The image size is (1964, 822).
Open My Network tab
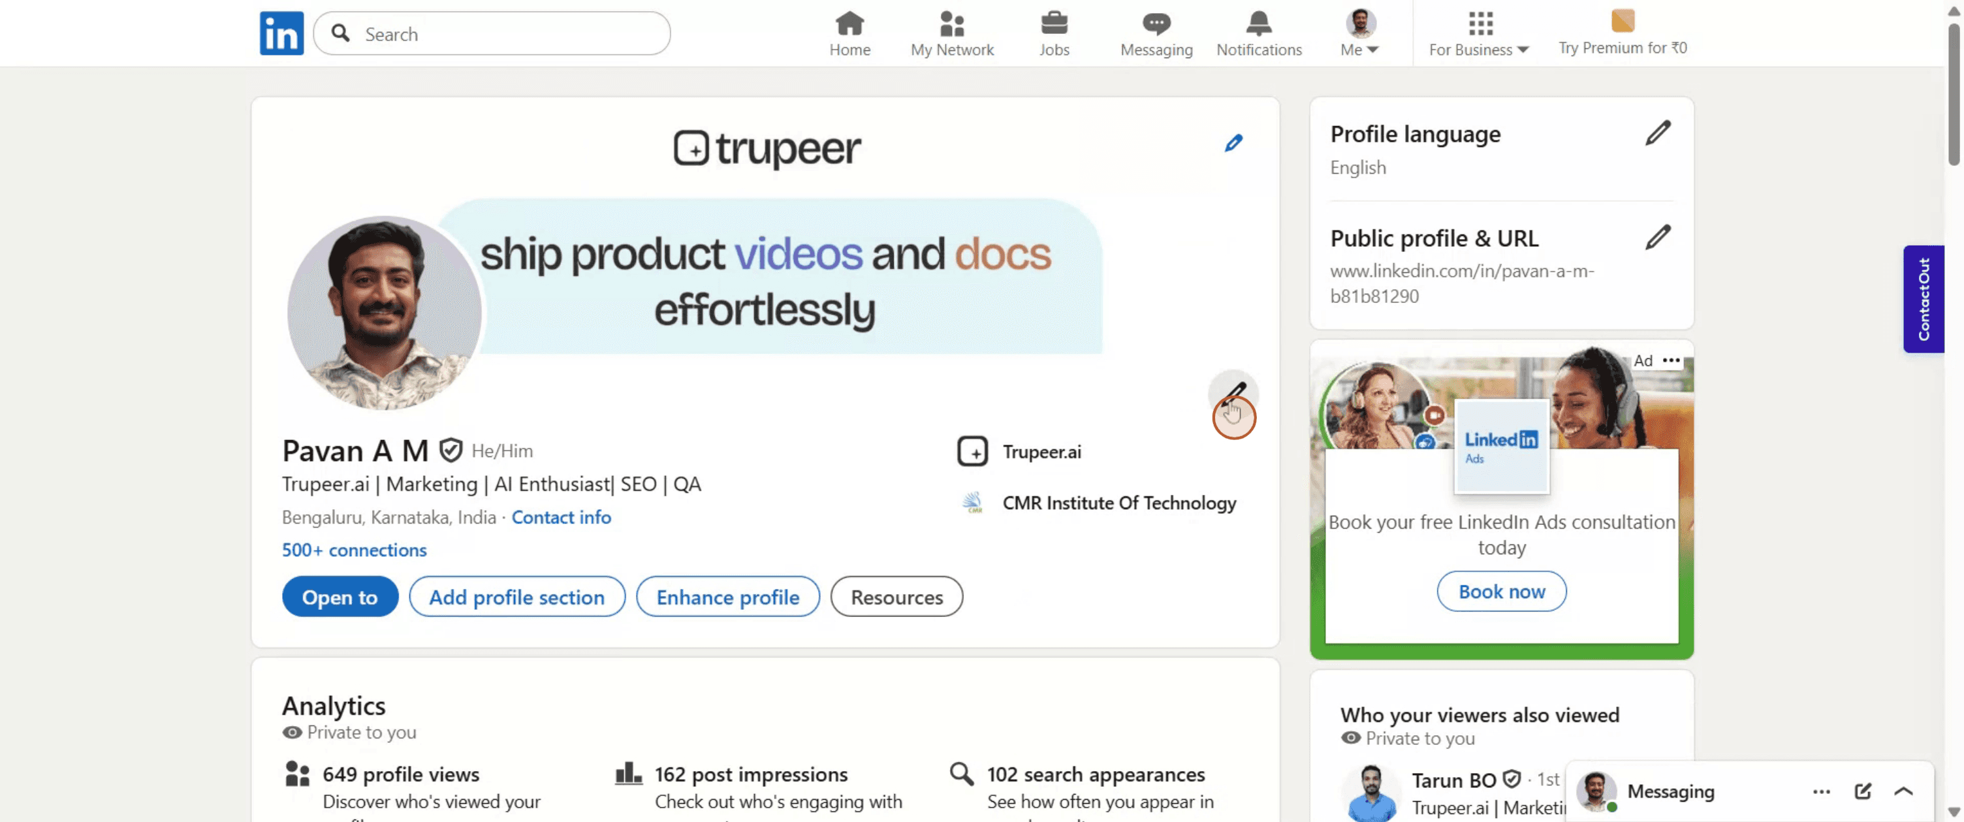coord(951,35)
